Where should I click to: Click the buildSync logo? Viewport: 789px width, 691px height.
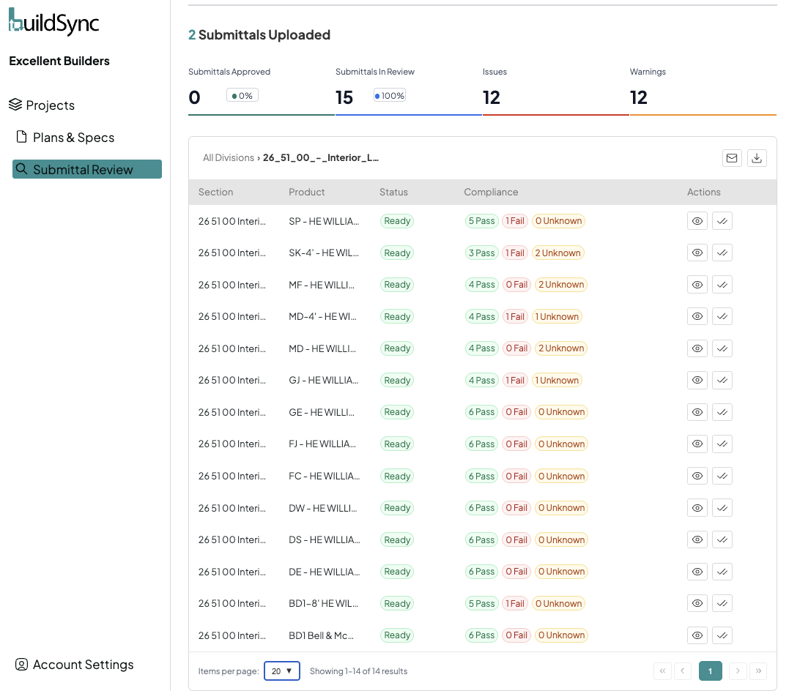pos(53,22)
